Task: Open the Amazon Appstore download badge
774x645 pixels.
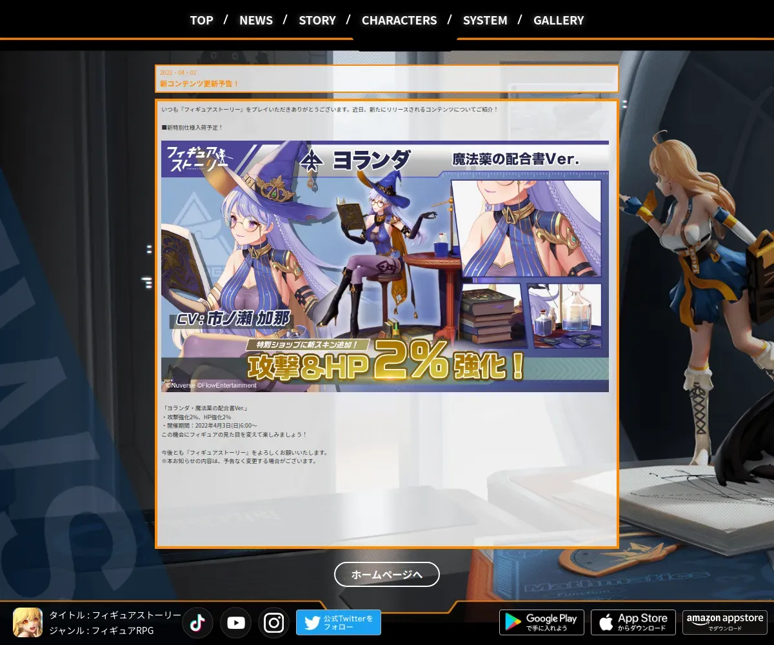Action: point(725,622)
